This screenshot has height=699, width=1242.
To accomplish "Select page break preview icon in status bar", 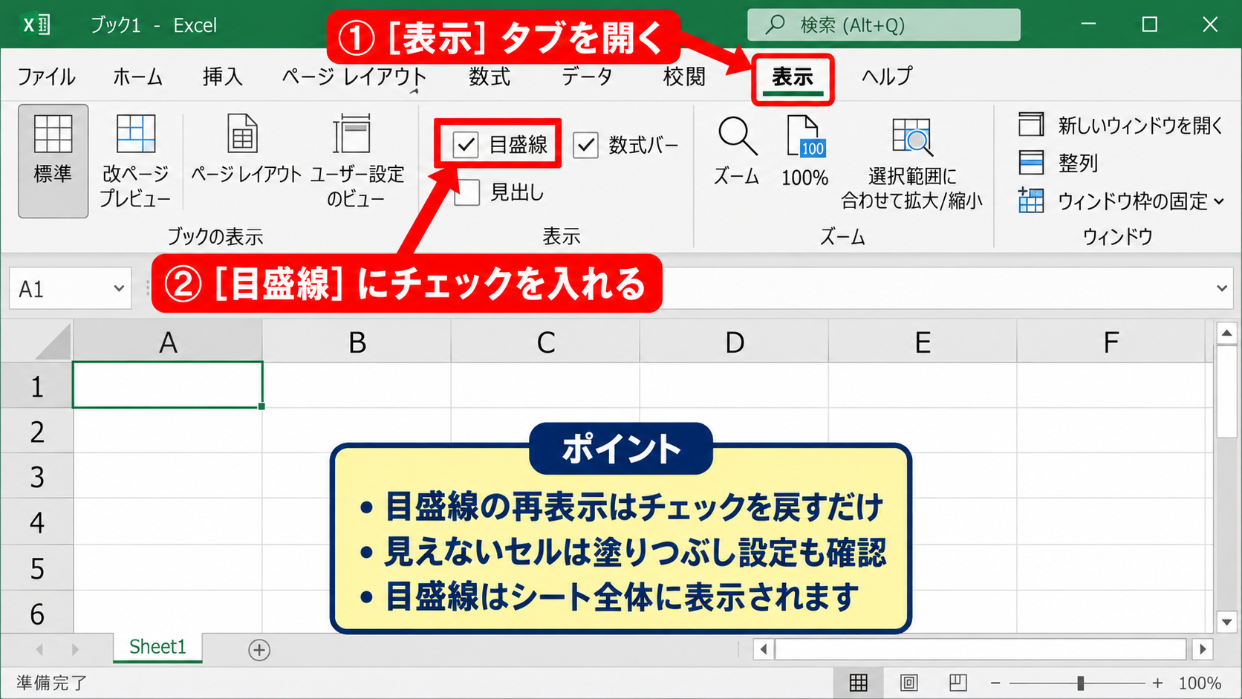I will 958,683.
